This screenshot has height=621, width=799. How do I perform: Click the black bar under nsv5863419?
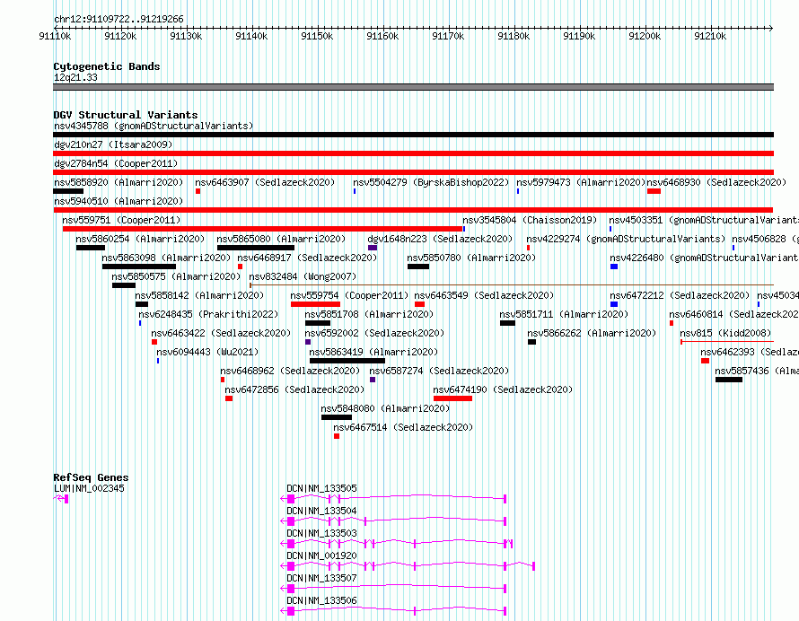click(x=347, y=361)
